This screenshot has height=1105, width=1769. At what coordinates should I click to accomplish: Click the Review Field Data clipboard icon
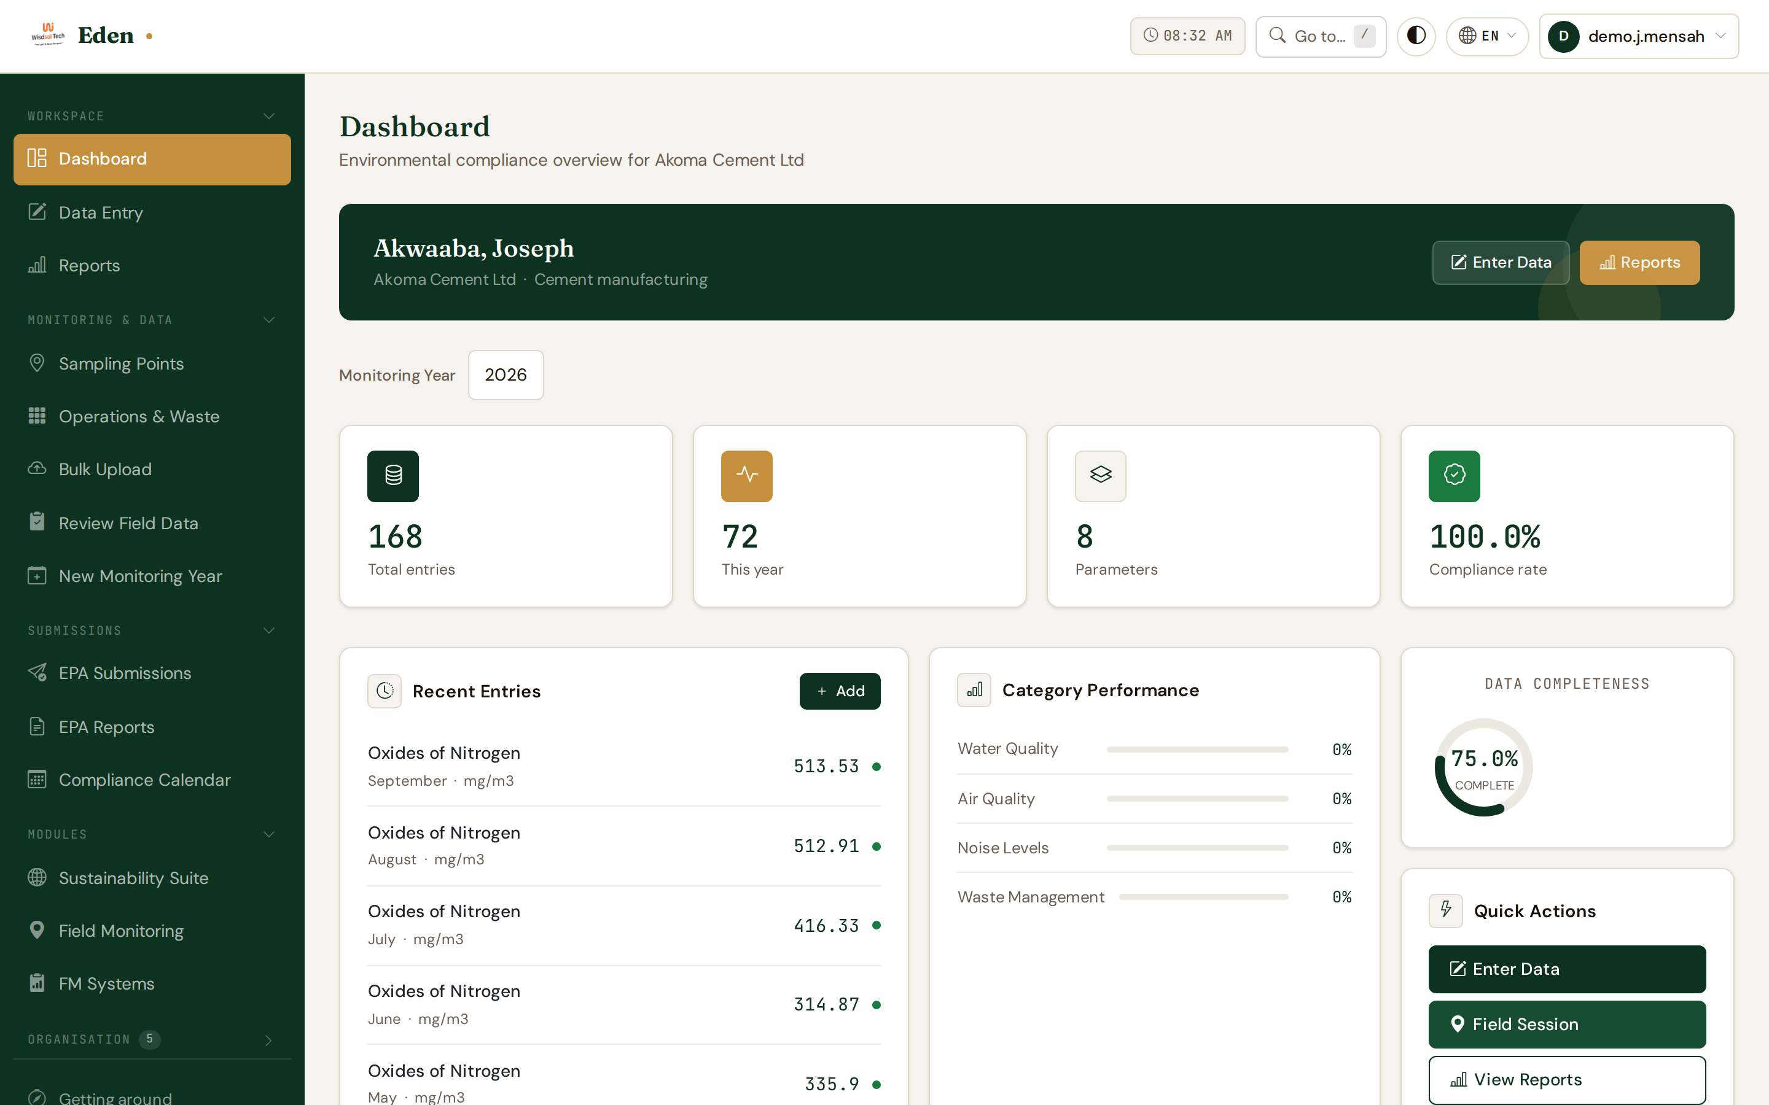[x=37, y=522]
